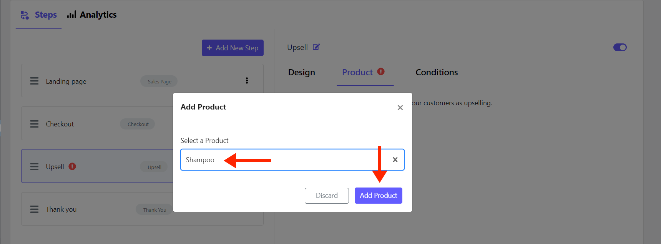Click the Select a Product label

coord(204,141)
